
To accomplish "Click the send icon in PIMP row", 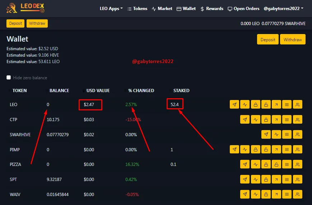I will click(x=234, y=149).
